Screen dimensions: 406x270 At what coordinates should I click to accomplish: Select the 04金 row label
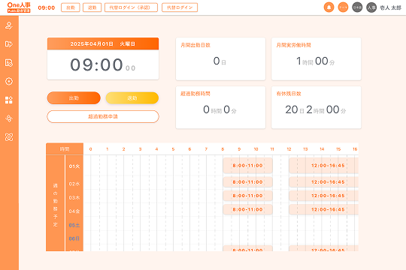click(x=74, y=211)
